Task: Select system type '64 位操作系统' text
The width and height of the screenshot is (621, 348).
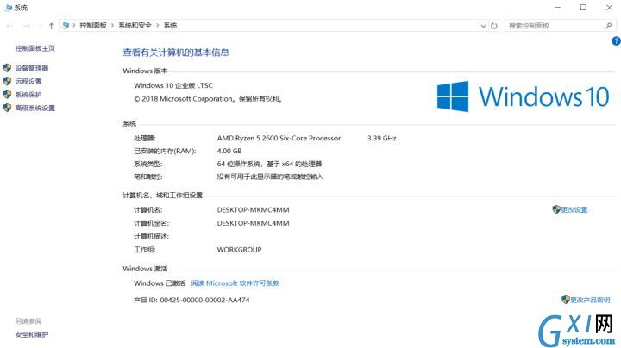Action: [239, 164]
